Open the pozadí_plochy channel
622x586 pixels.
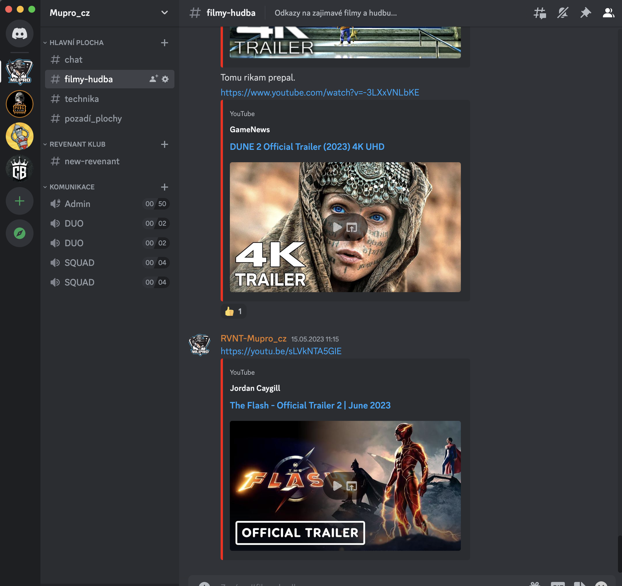pos(109,119)
